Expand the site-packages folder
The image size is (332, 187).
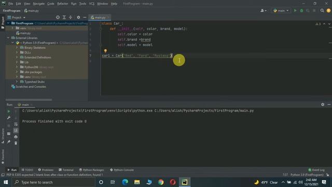pos(17,72)
